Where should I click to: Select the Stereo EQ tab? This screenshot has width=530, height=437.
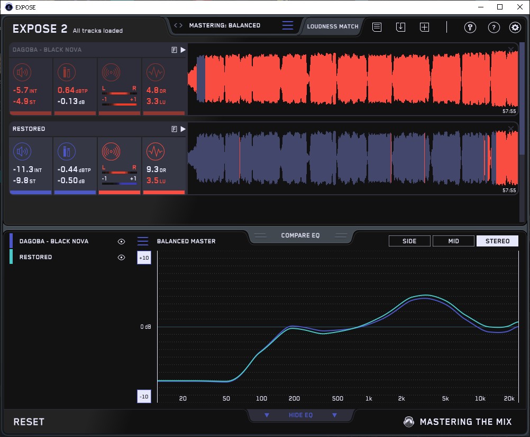(497, 241)
